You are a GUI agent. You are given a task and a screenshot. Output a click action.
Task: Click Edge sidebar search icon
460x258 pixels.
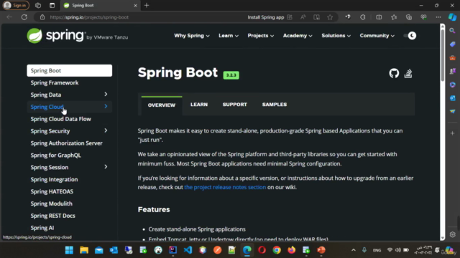(x=452, y=30)
